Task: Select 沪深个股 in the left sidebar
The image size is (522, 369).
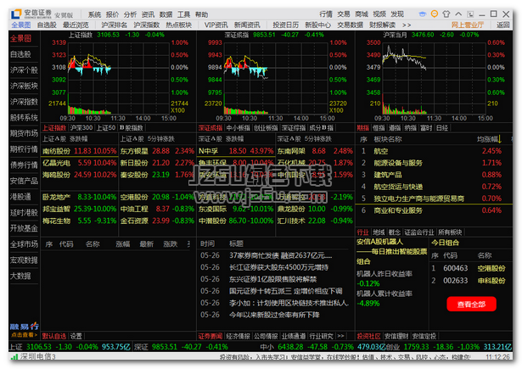Action: pos(24,70)
